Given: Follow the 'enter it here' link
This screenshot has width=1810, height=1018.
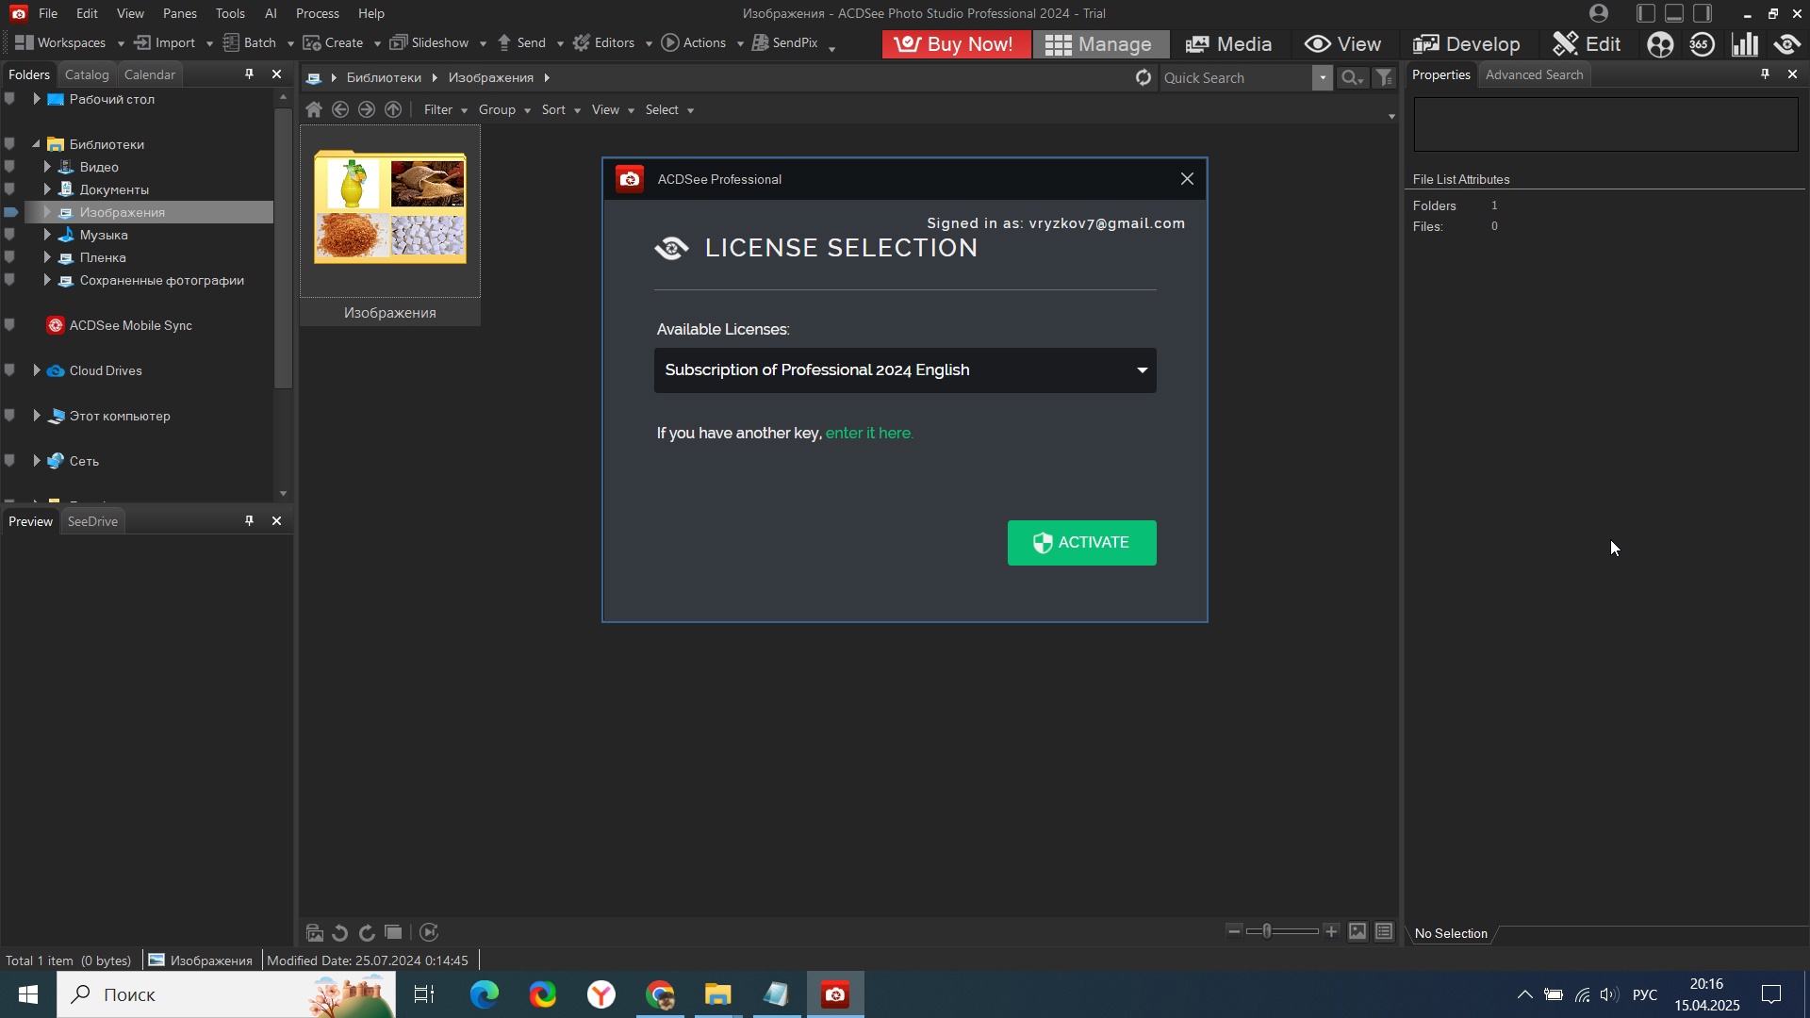Looking at the screenshot, I should (868, 434).
